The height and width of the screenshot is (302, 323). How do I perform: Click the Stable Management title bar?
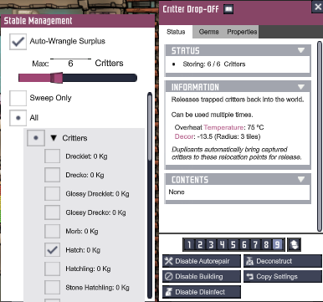[77, 21]
